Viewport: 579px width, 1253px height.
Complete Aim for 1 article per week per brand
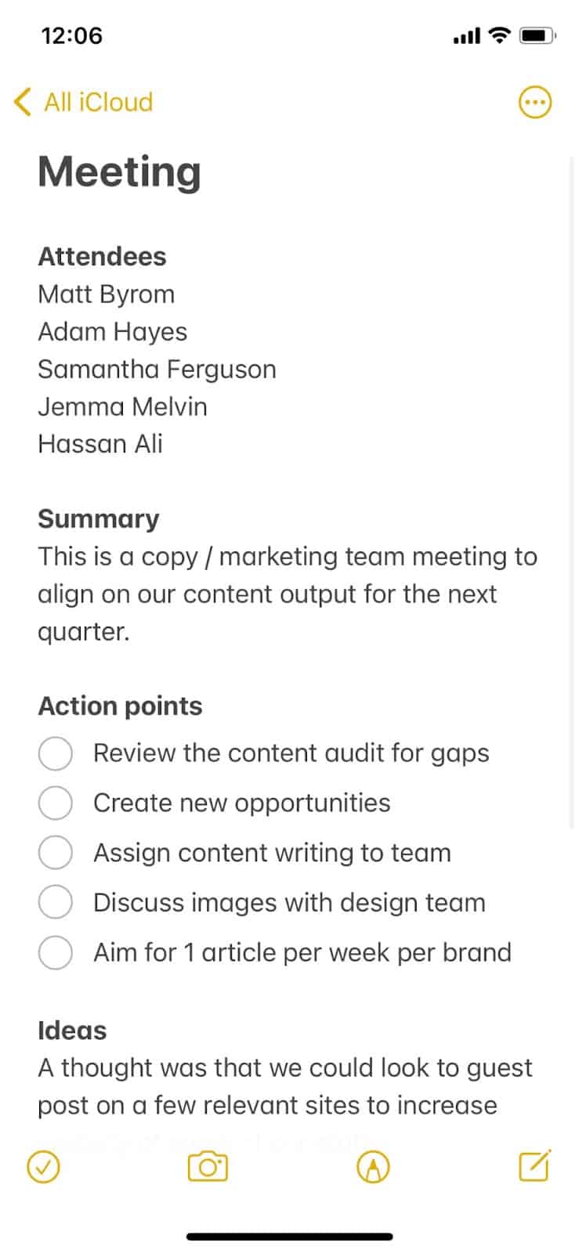tap(55, 952)
